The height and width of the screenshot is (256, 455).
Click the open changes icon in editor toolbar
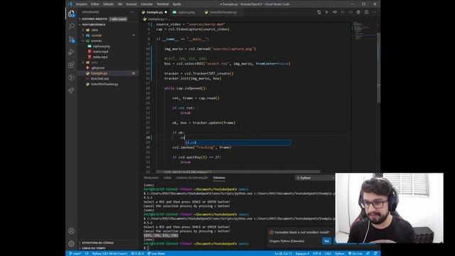[319, 12]
